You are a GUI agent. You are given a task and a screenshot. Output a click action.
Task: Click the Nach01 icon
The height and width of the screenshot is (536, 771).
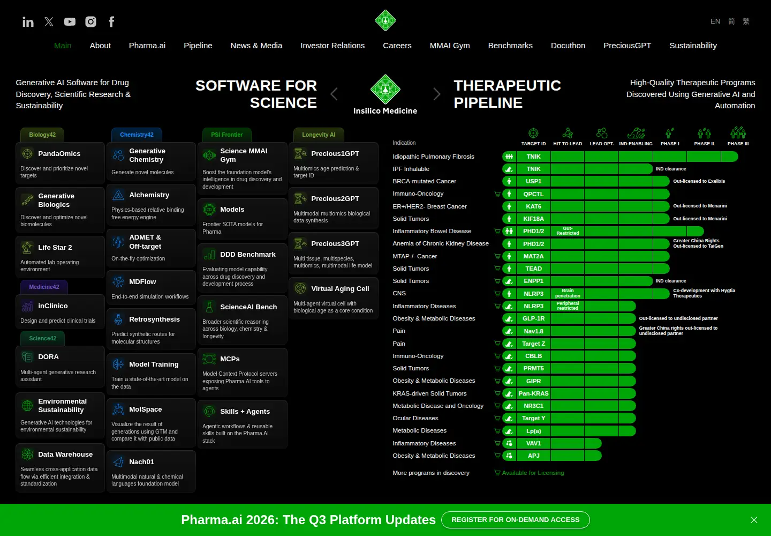click(118, 462)
